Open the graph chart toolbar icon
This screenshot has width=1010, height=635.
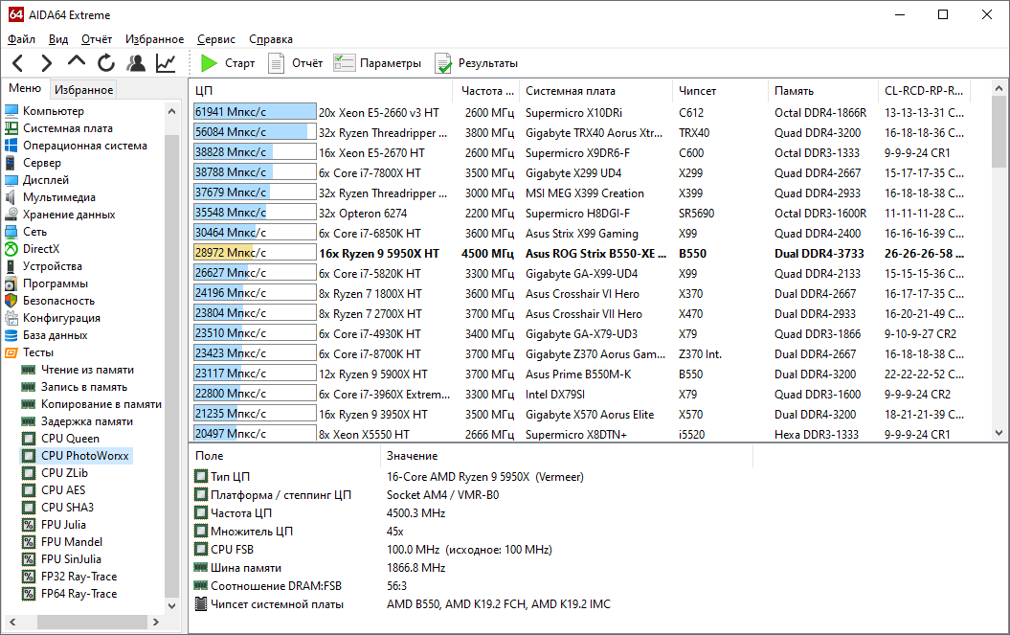coord(166,63)
